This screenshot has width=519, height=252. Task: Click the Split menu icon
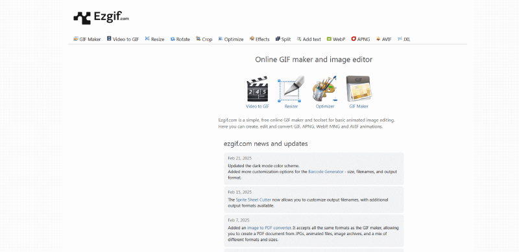(x=278, y=39)
